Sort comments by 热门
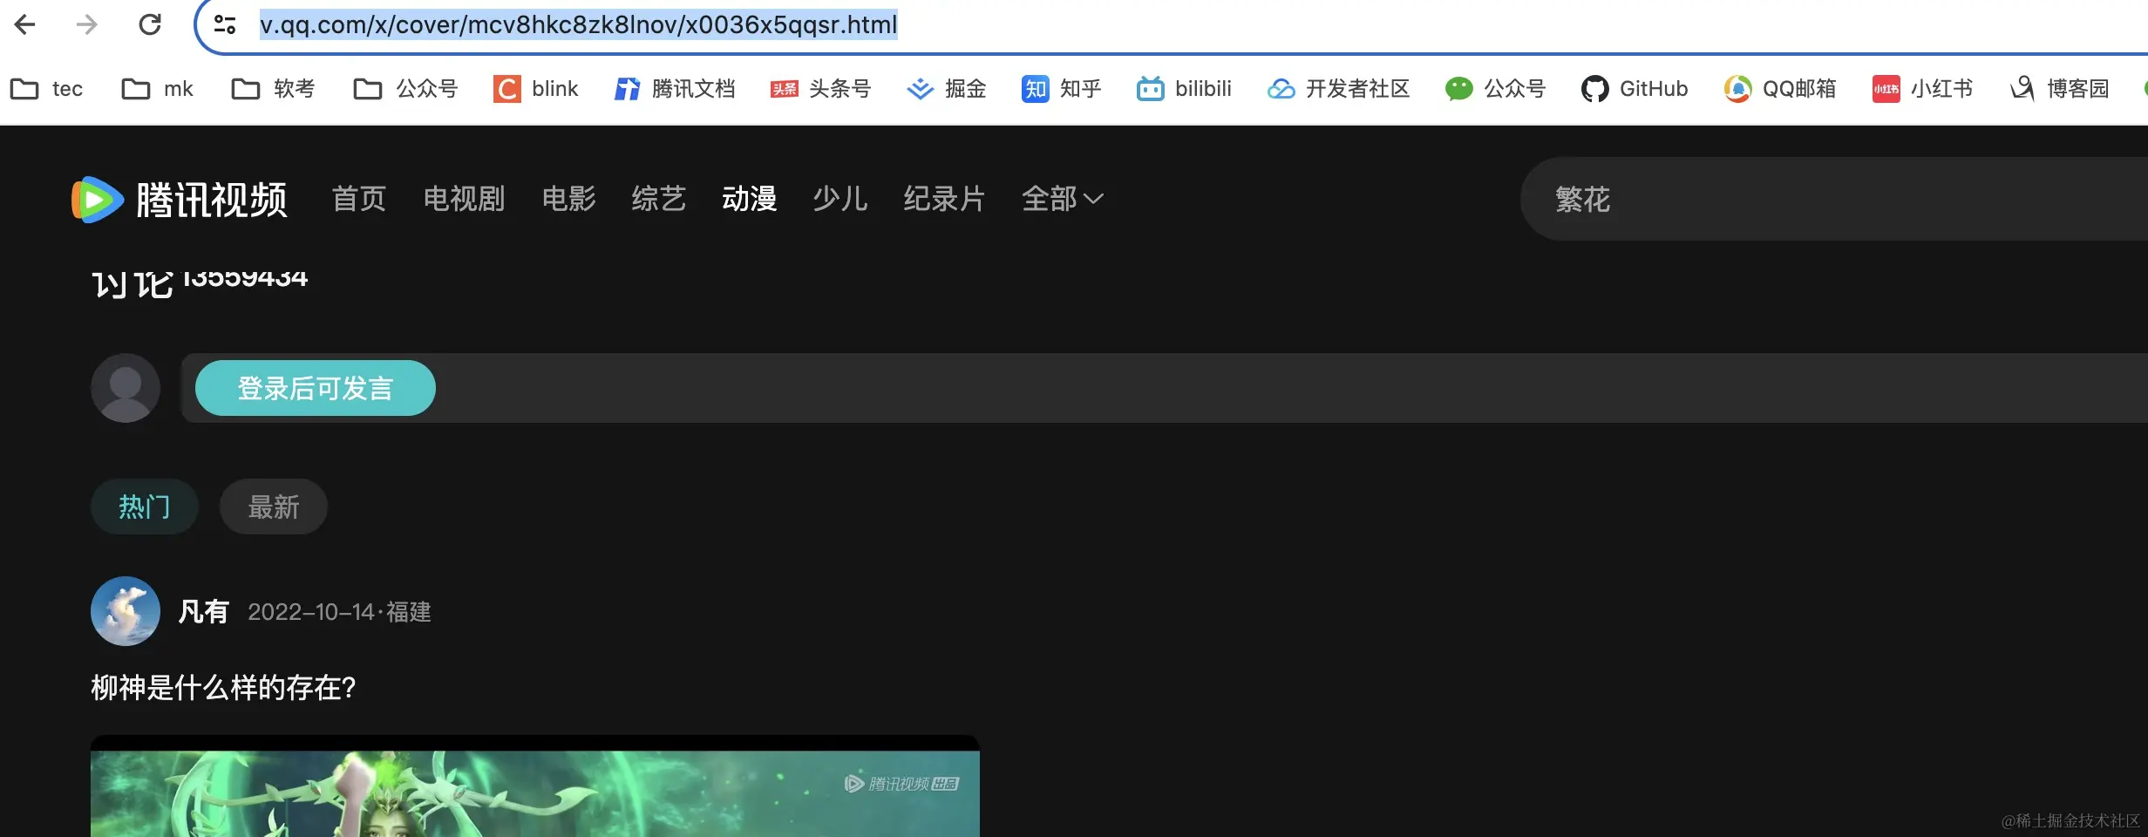The width and height of the screenshot is (2148, 837). coord(145,507)
